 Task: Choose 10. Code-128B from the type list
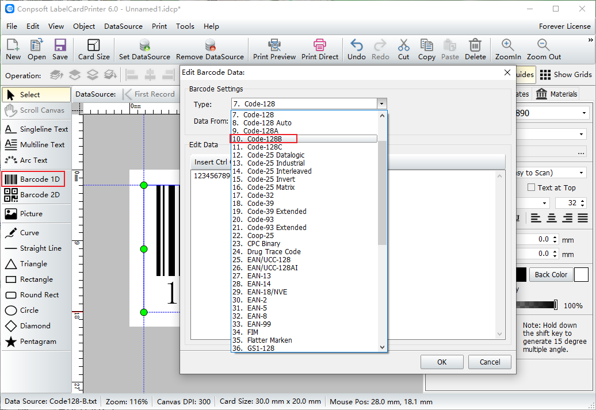304,139
